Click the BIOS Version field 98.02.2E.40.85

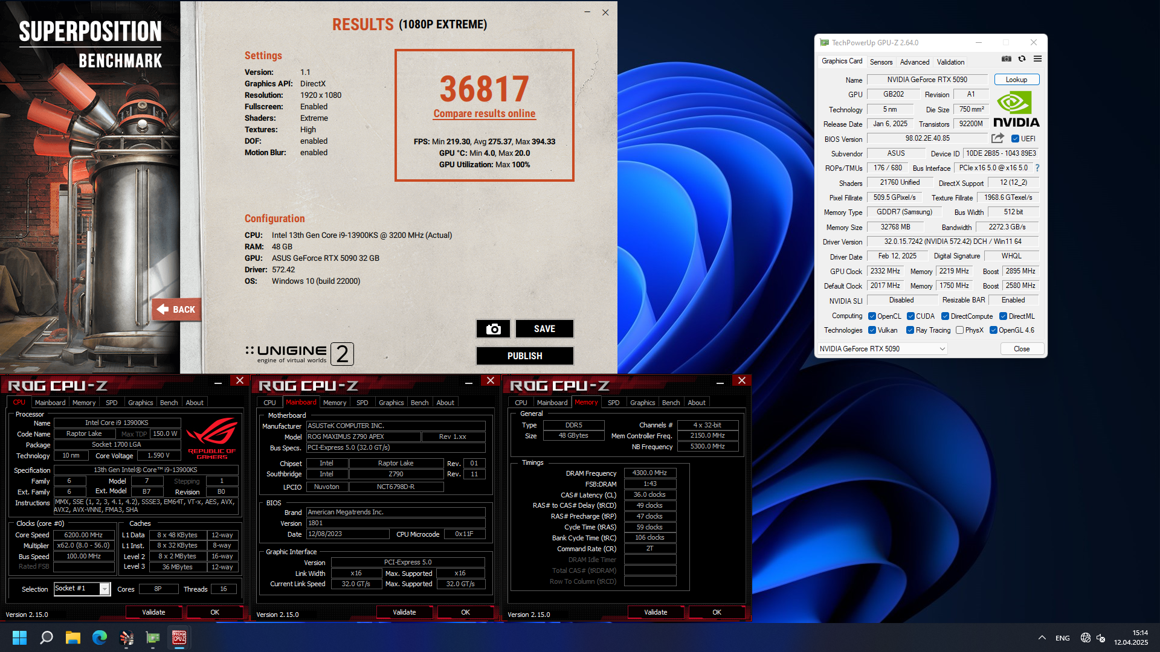coord(927,139)
